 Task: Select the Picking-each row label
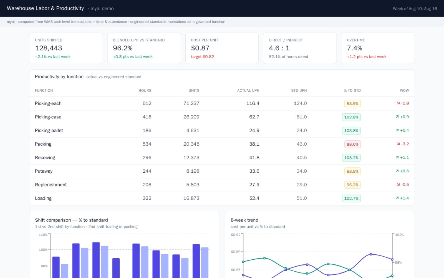point(48,103)
